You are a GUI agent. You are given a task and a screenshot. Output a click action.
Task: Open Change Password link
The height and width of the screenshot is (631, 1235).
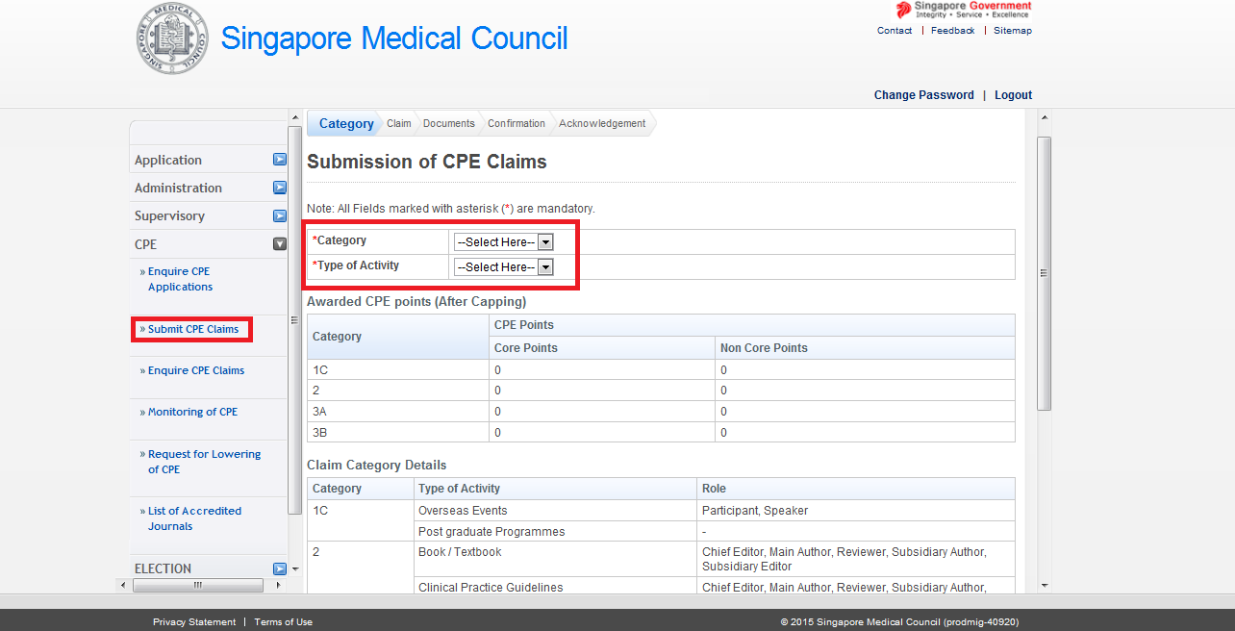coord(923,95)
